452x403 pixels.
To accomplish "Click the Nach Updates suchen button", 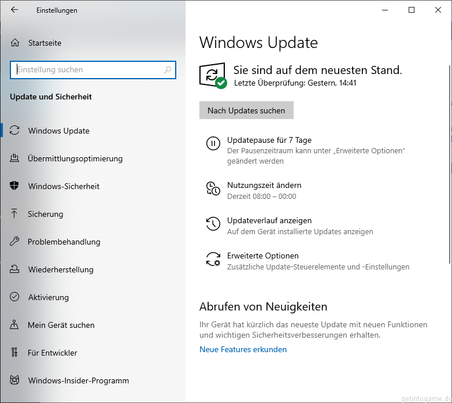I will tap(246, 110).
